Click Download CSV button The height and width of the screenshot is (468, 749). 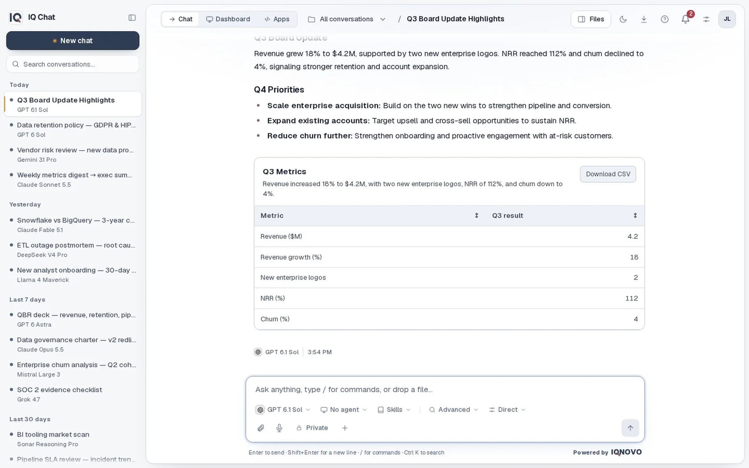point(608,174)
